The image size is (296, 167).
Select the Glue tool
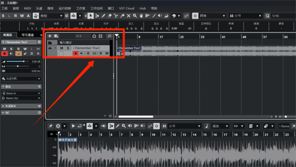(x=122, y=16)
